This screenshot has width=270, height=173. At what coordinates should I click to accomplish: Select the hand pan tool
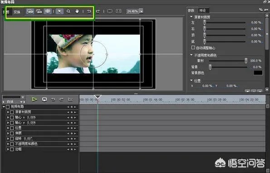pyautogui.click(x=77, y=11)
